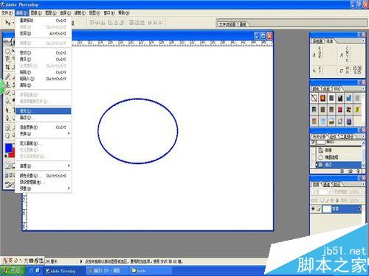This screenshot has width=369, height=276.
Task: Open fill opacity dropdown in Layers panel
Action: pos(362,200)
